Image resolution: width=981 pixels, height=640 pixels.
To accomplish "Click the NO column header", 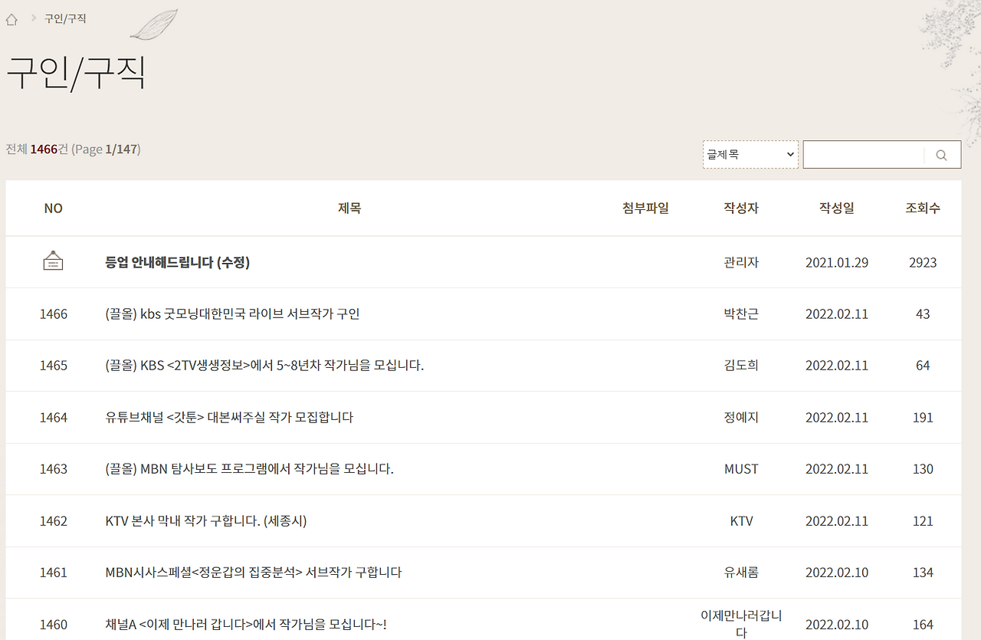I will pyautogui.click(x=53, y=208).
